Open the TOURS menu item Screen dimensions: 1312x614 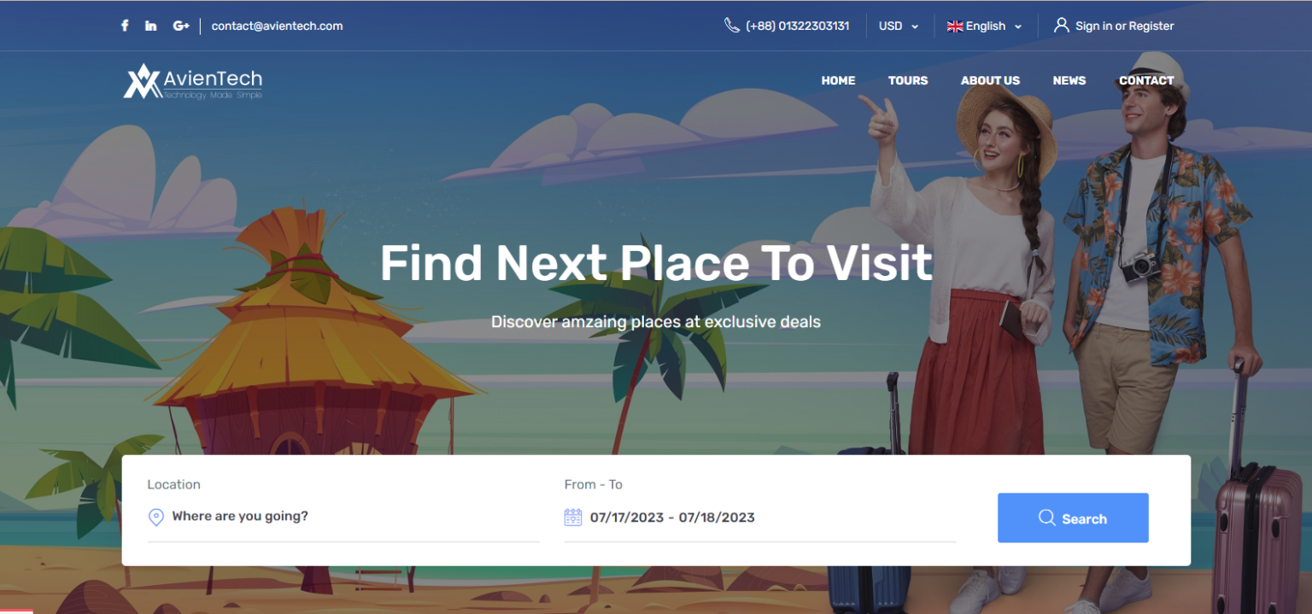coord(908,80)
